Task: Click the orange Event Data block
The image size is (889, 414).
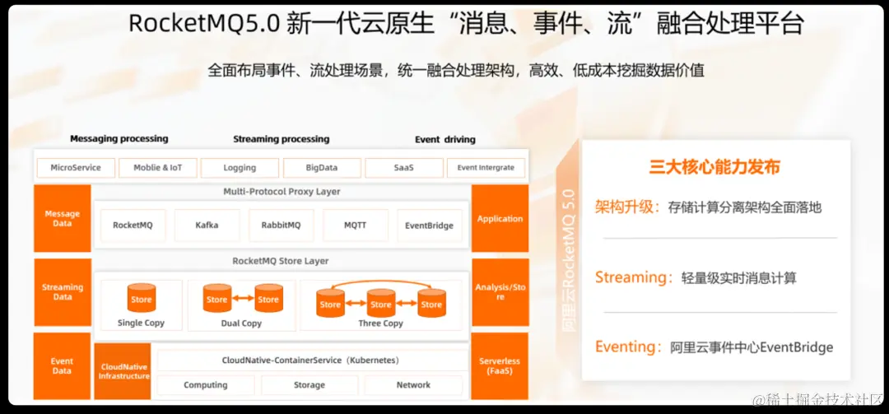Action: 63,365
